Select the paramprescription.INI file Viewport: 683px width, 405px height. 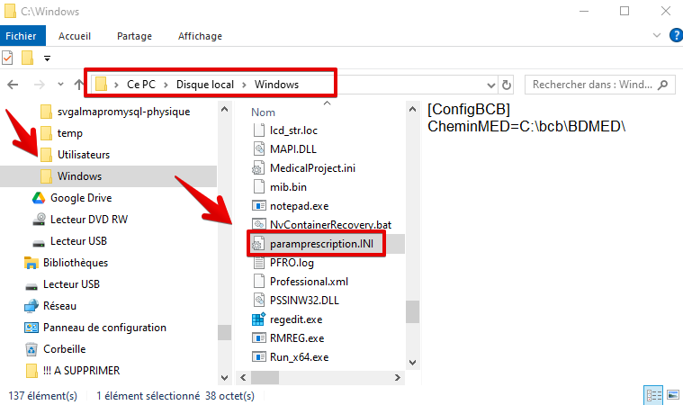[x=321, y=244]
